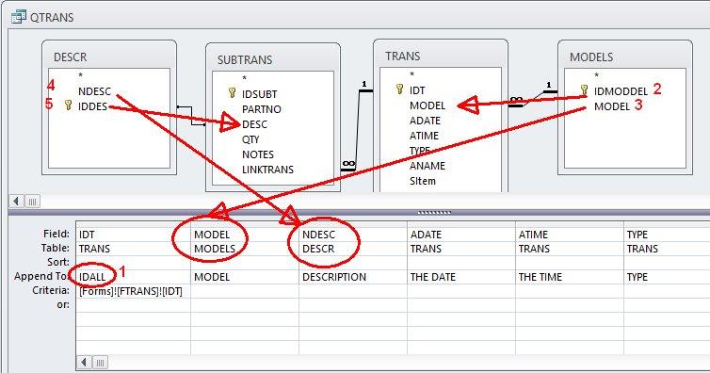Click the DESCR cell in Table row
This screenshot has height=373, width=710.
353,249
